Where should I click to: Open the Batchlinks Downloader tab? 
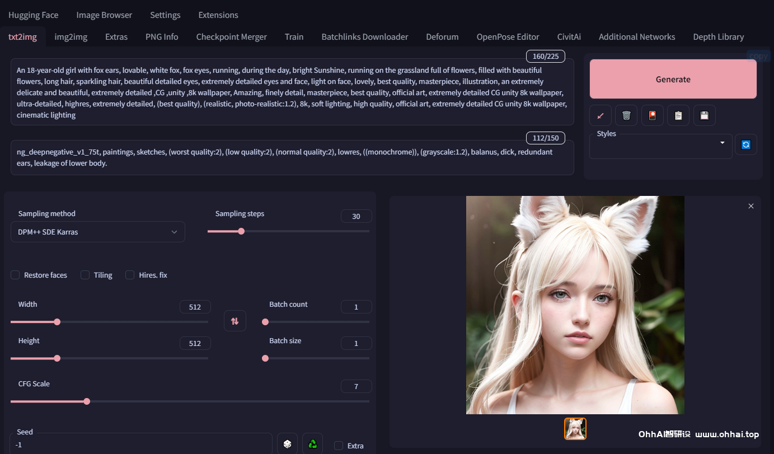[365, 37]
